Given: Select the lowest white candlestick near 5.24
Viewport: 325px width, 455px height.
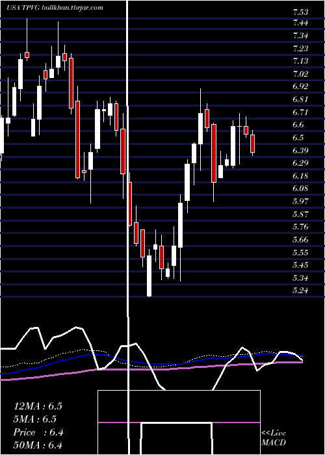Looking at the screenshot, I should (149, 273).
